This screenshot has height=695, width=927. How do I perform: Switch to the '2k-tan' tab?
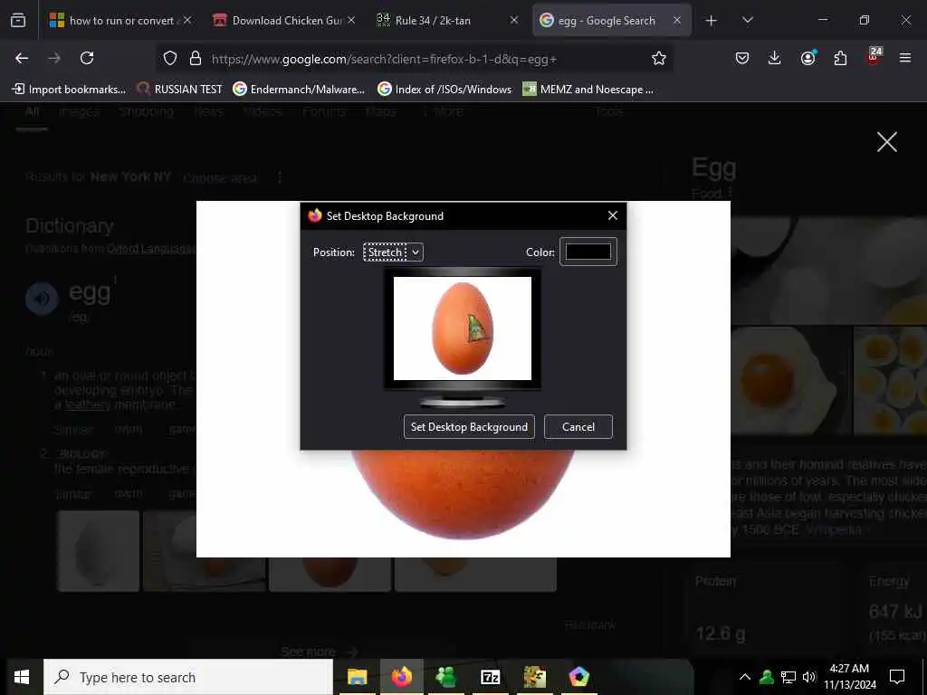pyautogui.click(x=448, y=20)
